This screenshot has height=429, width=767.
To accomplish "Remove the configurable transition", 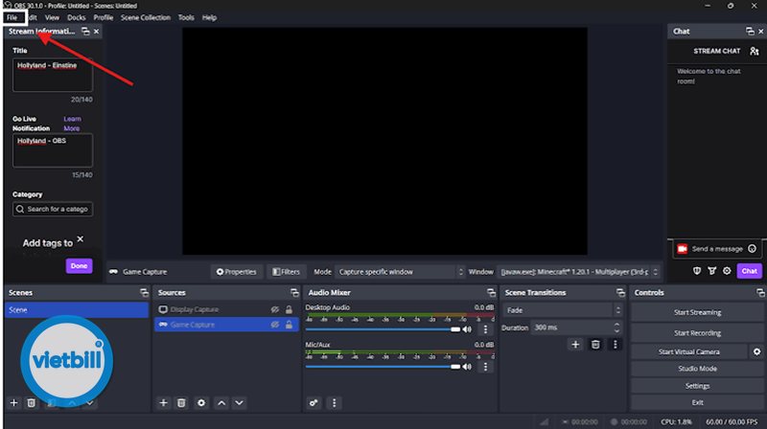I will click(595, 345).
